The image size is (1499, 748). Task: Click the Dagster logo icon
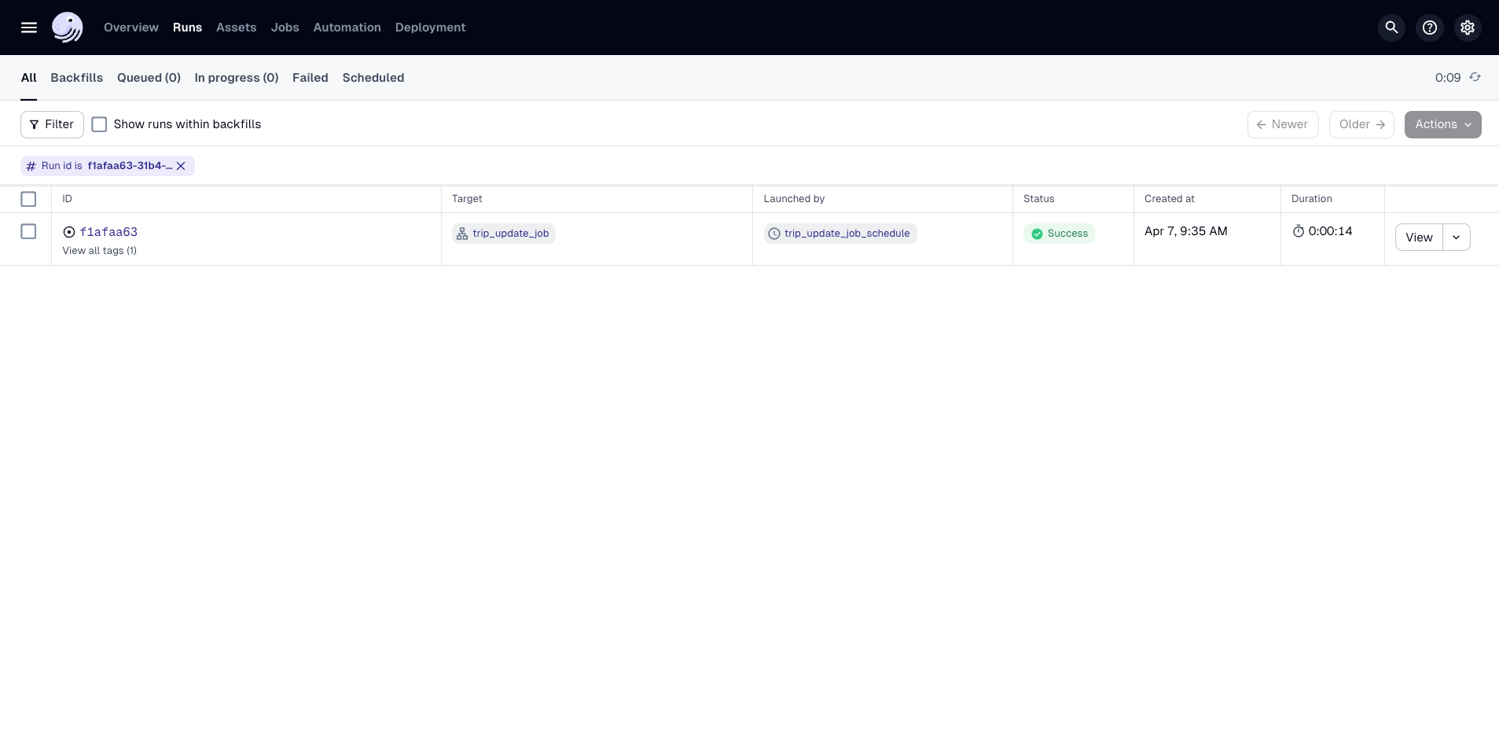coord(68,28)
